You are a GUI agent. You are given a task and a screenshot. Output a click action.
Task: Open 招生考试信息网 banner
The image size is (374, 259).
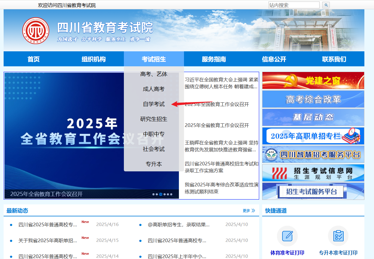(x=313, y=173)
